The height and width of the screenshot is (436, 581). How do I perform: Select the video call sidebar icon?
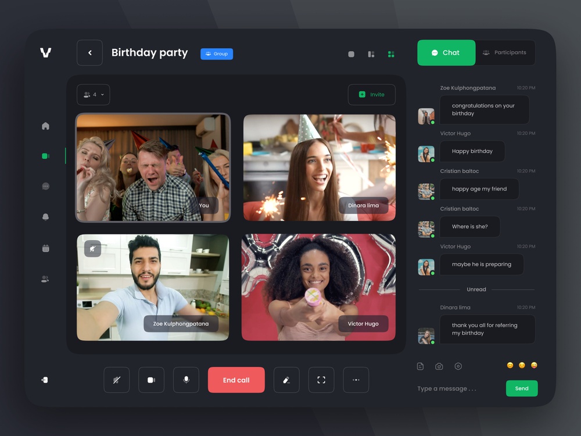pyautogui.click(x=45, y=156)
